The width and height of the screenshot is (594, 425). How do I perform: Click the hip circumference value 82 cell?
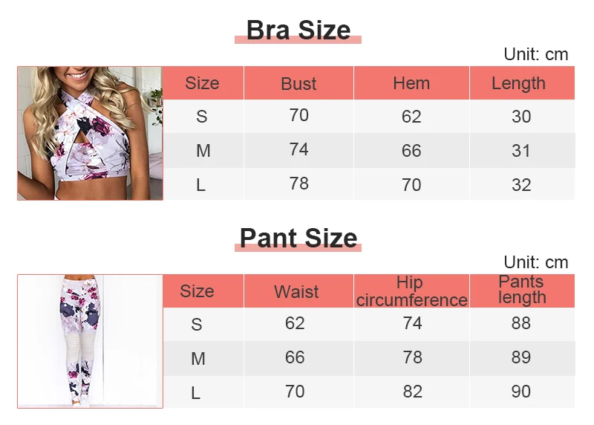point(411,392)
